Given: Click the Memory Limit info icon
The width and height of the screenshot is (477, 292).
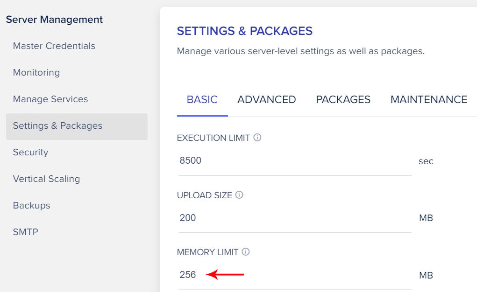Looking at the screenshot, I should [246, 252].
